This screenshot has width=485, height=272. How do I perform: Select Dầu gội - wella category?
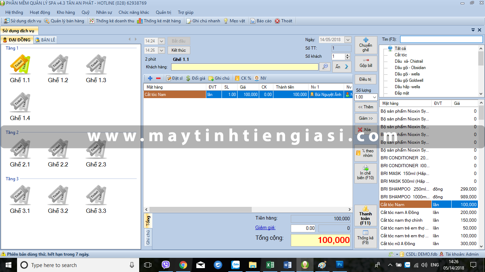[x=407, y=74]
